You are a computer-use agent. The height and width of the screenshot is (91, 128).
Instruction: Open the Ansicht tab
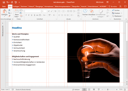[x=84, y=7]
